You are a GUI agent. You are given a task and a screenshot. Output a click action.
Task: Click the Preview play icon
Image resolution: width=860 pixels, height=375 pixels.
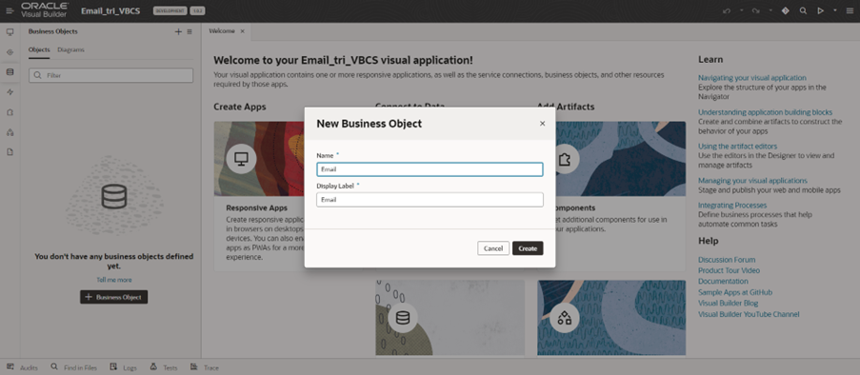click(x=821, y=10)
